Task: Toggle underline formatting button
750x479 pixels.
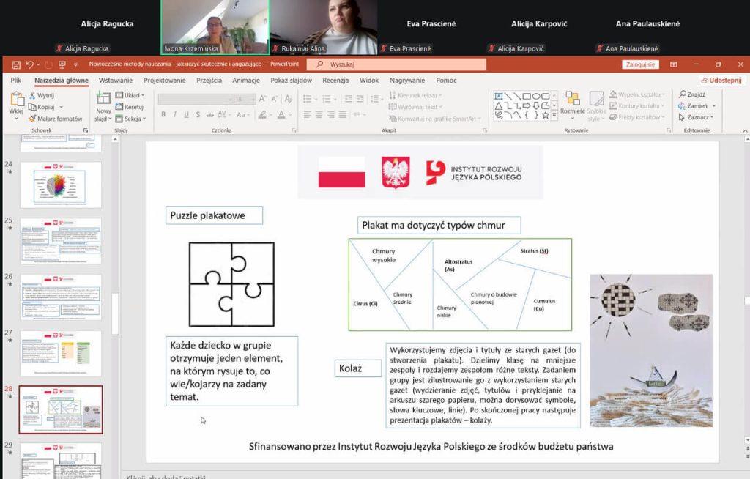Action: [x=185, y=114]
